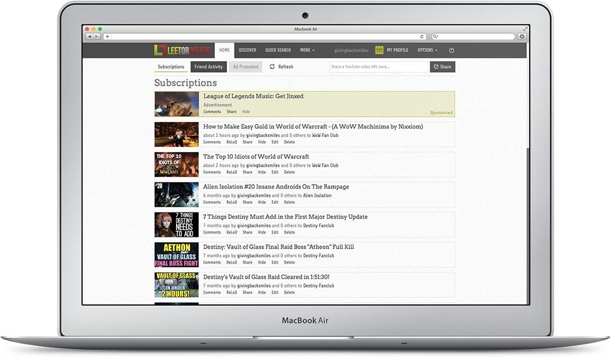Share the Raid Cleared in 1:51:30 post
This screenshot has width=610, height=360.
(247, 292)
